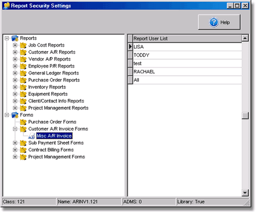Expand Vendor A/P Reports tree node

(x=15, y=59)
